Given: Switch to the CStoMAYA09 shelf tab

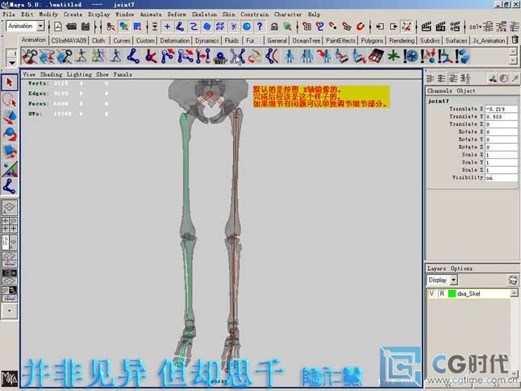Looking at the screenshot, I should 69,40.
